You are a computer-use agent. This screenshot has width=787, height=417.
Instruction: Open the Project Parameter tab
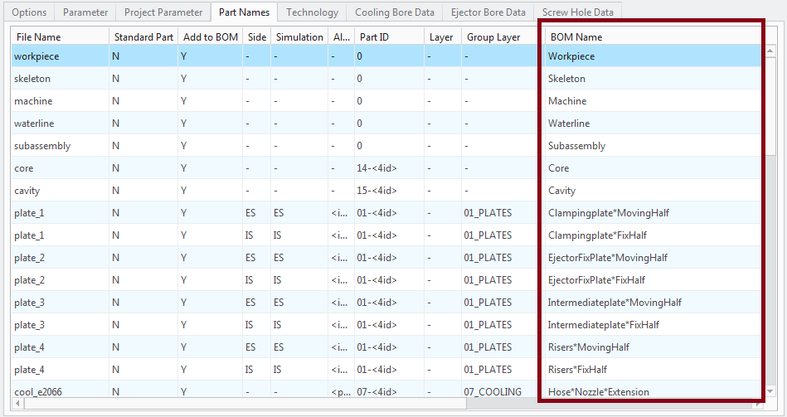[x=163, y=12]
